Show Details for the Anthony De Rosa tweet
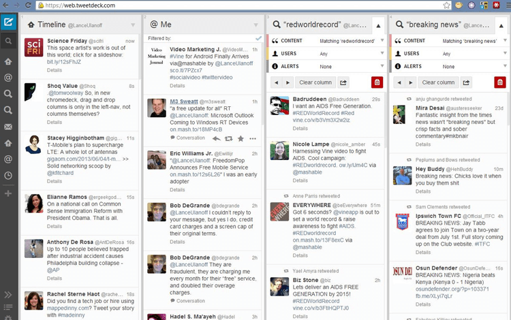 (55, 278)
